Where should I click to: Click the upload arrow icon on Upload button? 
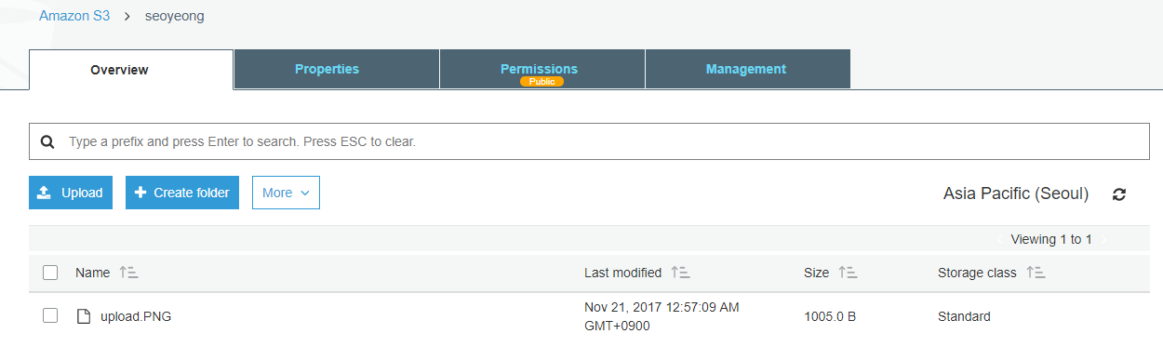44,193
